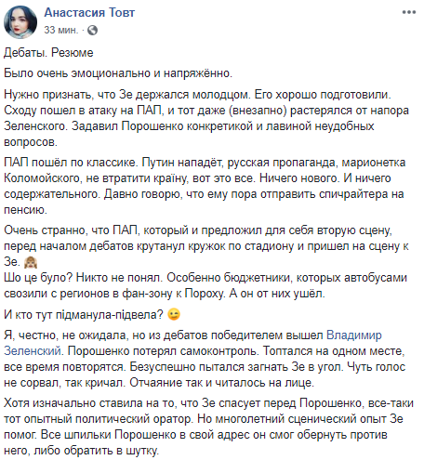The image size is (424, 460).
Task: Click the winking face emoji
Action: click(x=174, y=315)
